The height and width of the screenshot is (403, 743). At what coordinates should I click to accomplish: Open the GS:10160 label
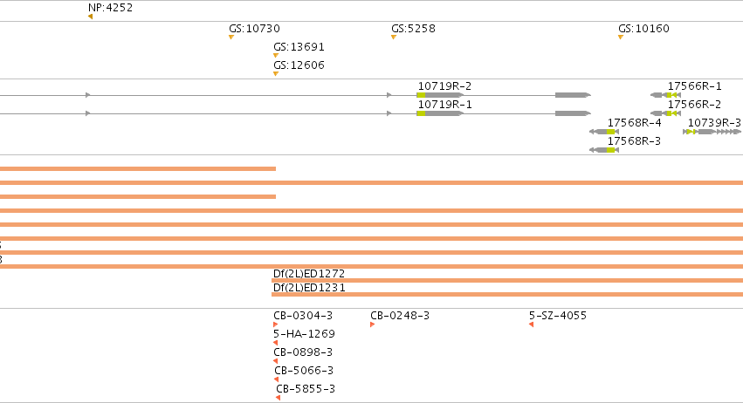(x=644, y=29)
